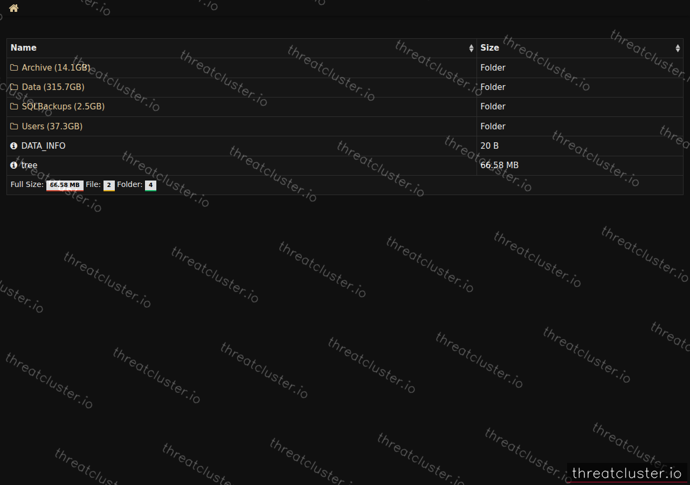Open the Users (37.3GB) folder
Screen dimensions: 690x485
(x=52, y=127)
